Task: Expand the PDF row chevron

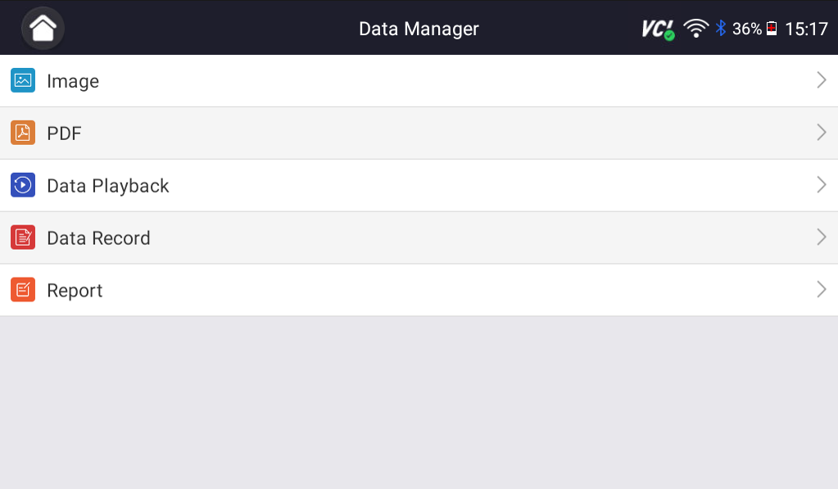Action: (x=821, y=133)
